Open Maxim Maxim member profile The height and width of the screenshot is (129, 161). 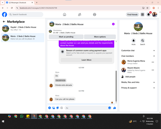(134, 68)
